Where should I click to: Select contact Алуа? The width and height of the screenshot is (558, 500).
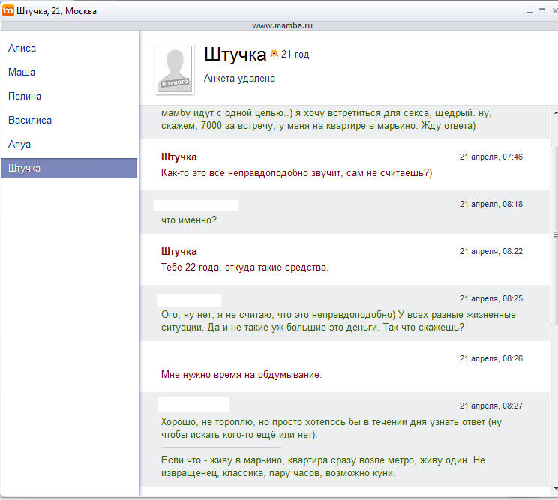19,145
